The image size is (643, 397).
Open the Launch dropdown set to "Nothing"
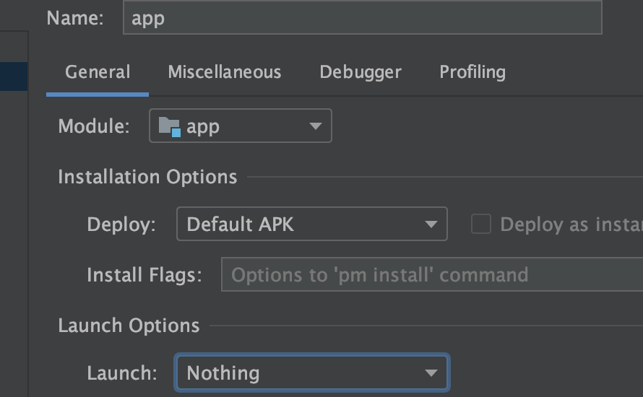click(x=311, y=373)
